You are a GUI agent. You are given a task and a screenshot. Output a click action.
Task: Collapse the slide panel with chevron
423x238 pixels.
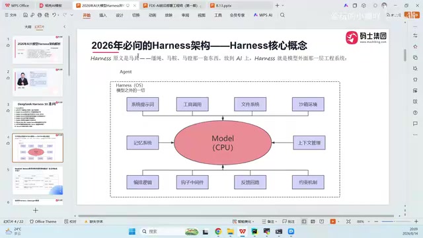(x=65, y=26)
